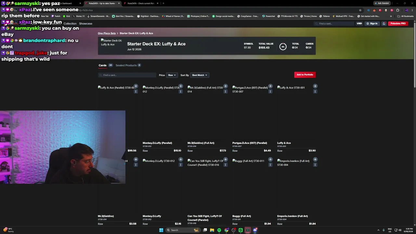
Task: Open options for Luffy & Ace ST30-001 card
Action: 315,92
